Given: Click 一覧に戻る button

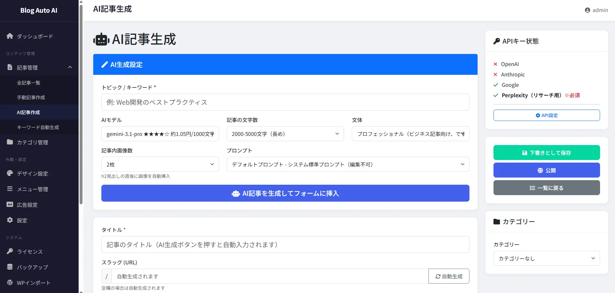Looking at the screenshot, I should coord(547,188).
